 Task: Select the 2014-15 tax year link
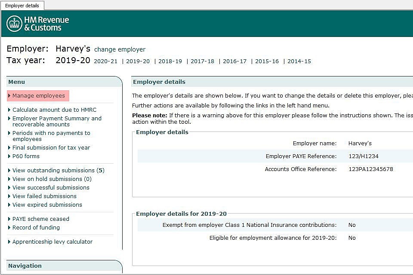[299, 61]
